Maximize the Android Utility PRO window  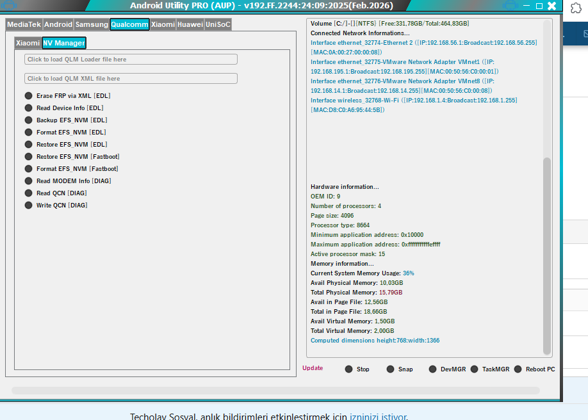point(539,6)
